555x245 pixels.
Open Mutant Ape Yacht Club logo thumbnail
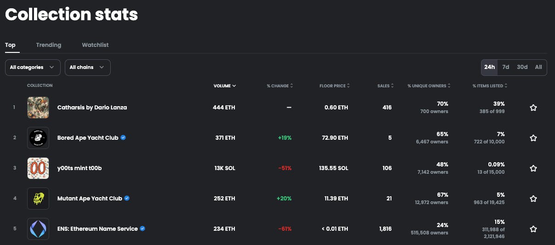[x=38, y=199]
